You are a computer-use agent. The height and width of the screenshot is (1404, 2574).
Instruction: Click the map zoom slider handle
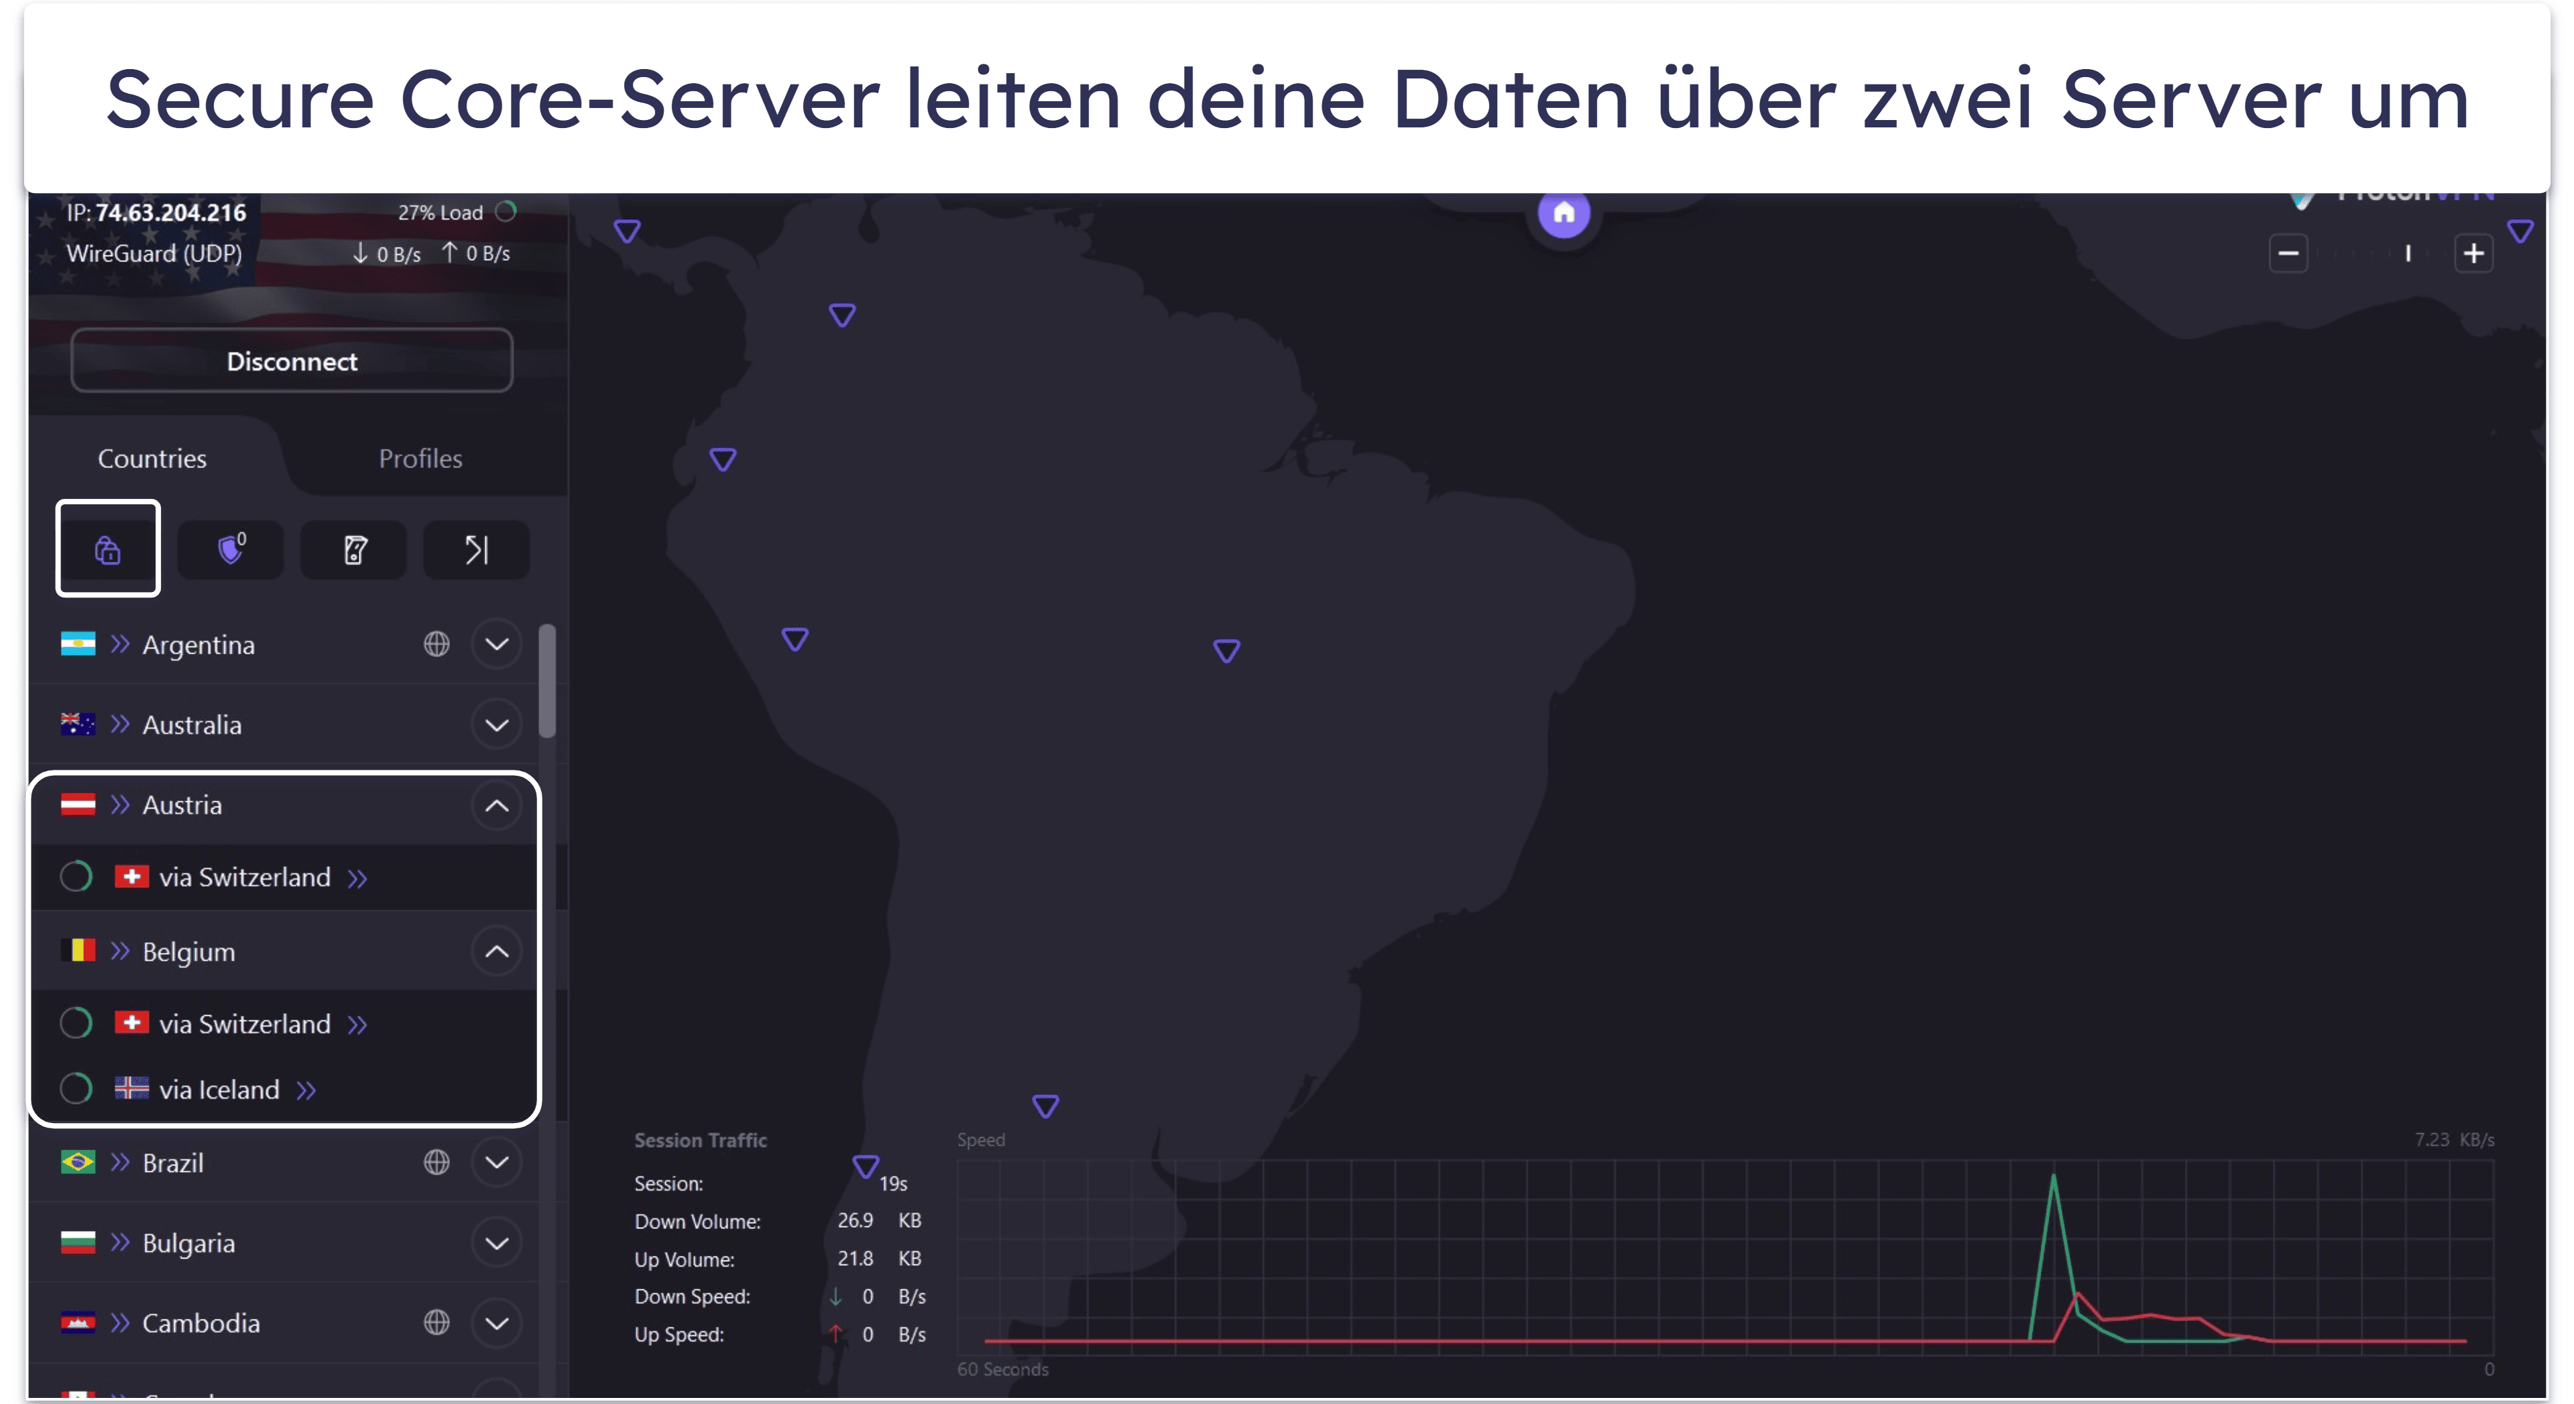pos(2408,254)
